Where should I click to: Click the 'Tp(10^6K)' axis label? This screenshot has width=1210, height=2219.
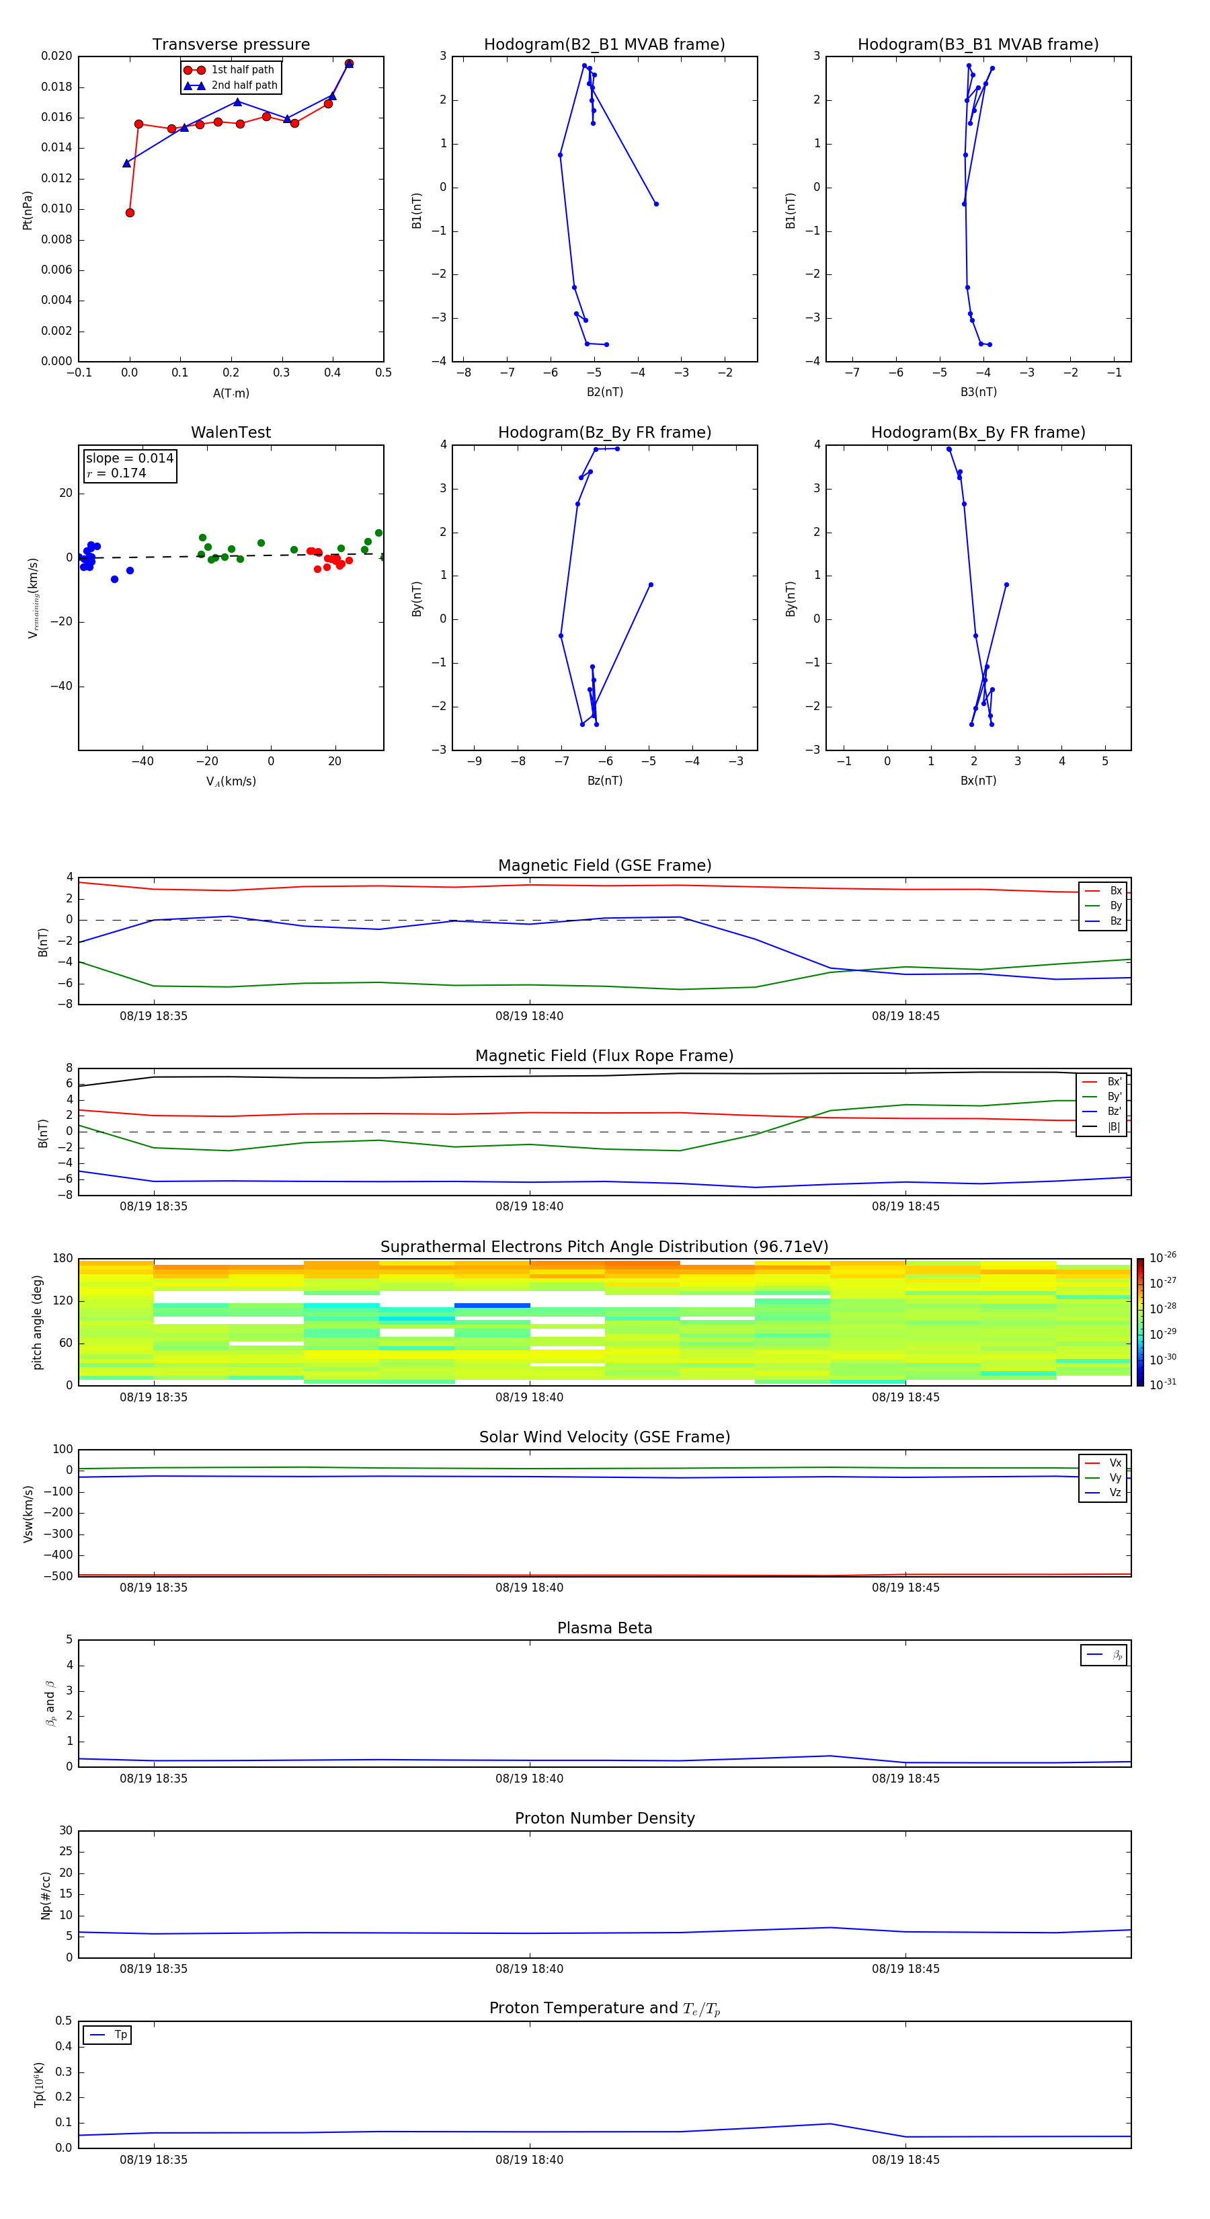(39, 2085)
